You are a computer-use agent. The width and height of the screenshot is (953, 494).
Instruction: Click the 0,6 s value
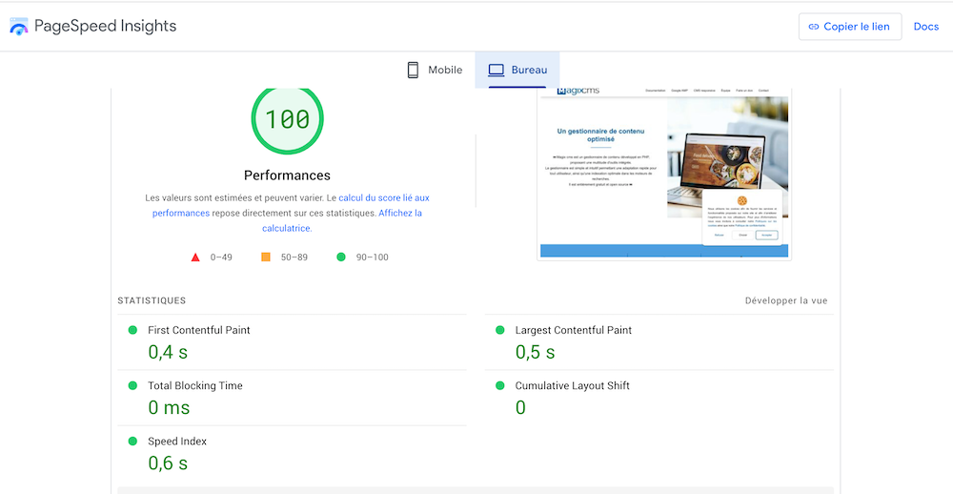pos(168,463)
